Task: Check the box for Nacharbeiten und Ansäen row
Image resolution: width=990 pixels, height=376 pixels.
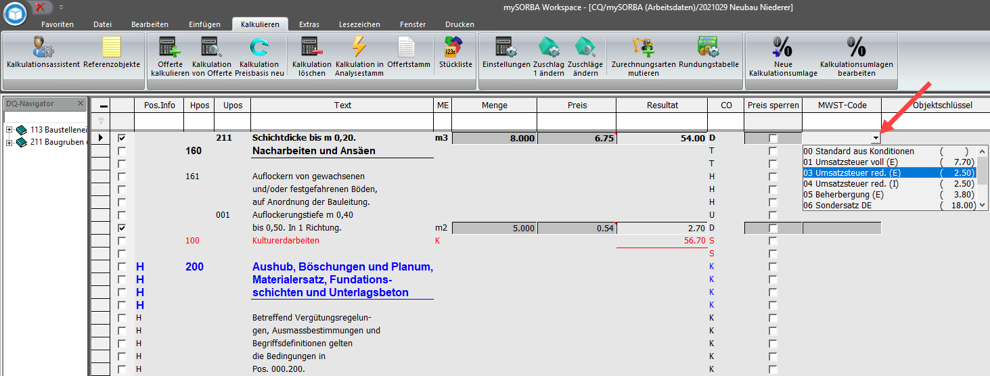Action: point(122,151)
